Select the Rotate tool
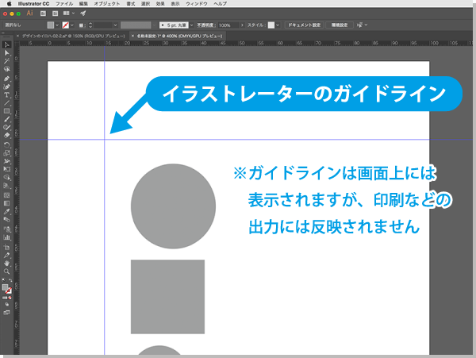 coord(6,144)
